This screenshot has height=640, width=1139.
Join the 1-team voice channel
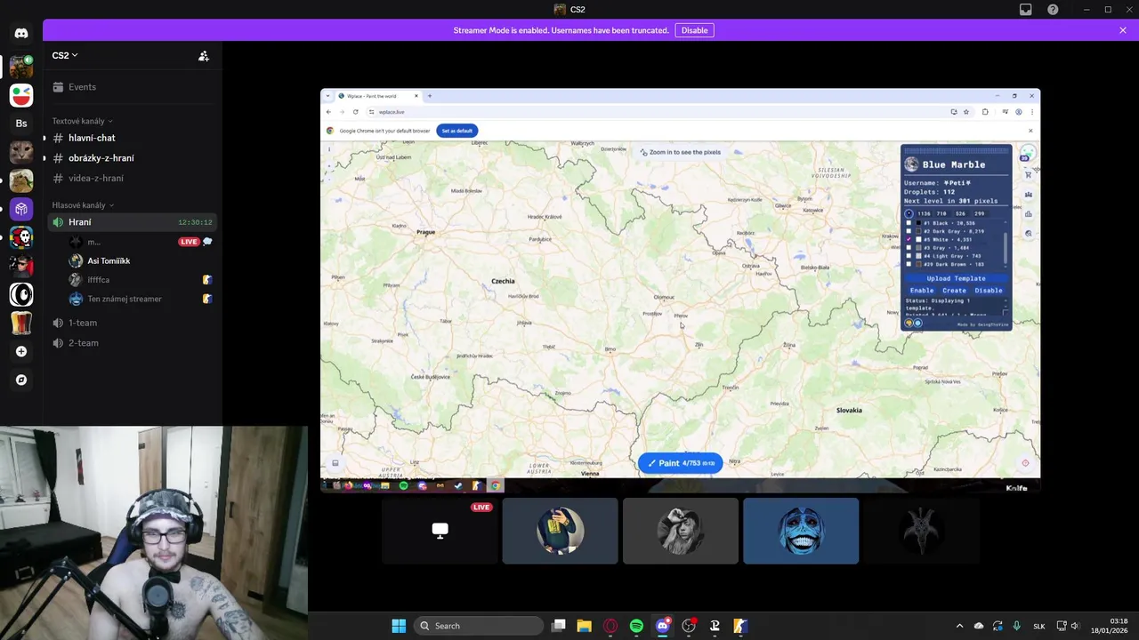point(133,323)
